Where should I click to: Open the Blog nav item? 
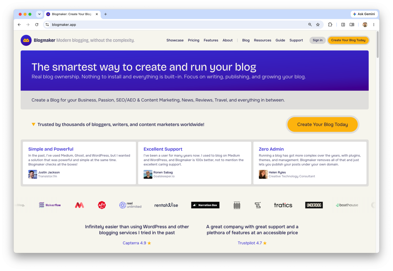pyautogui.click(x=246, y=40)
